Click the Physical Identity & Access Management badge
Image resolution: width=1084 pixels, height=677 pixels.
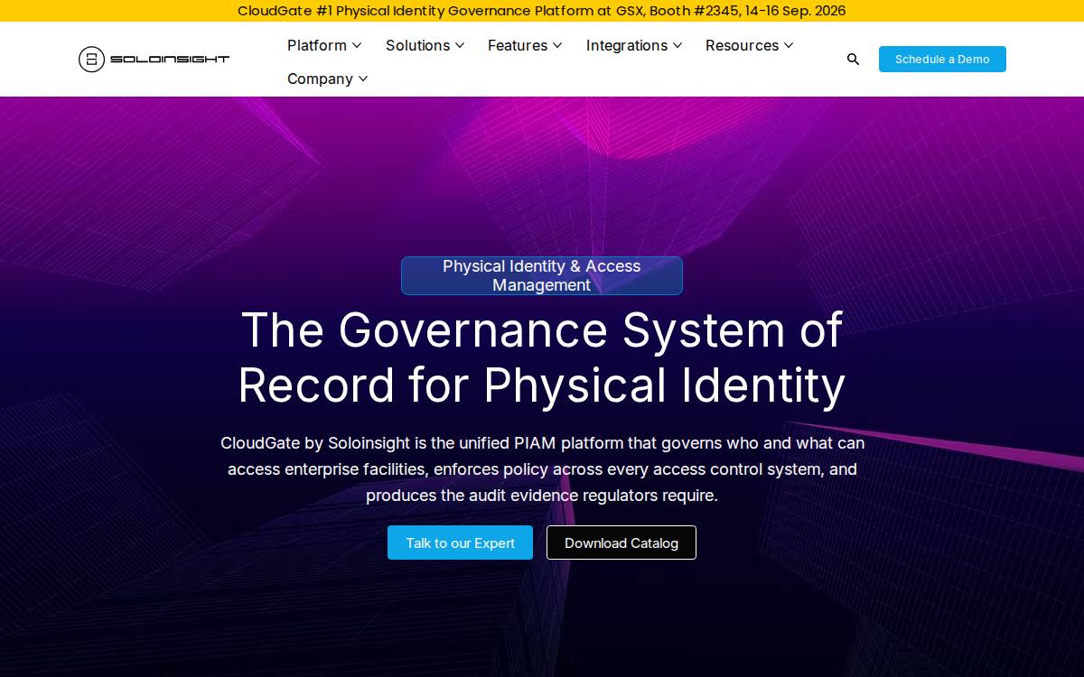pyautogui.click(x=542, y=275)
